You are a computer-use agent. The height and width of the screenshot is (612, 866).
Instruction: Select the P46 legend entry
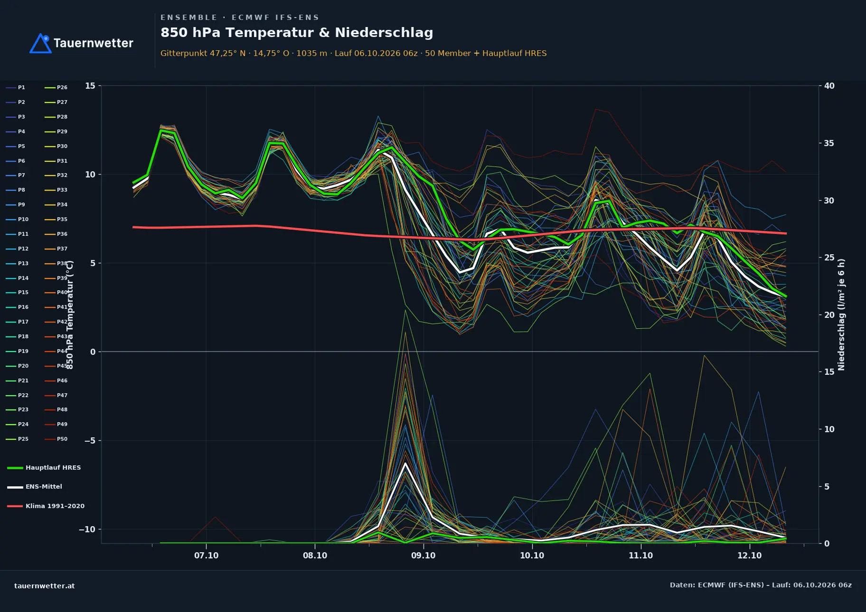(x=56, y=380)
